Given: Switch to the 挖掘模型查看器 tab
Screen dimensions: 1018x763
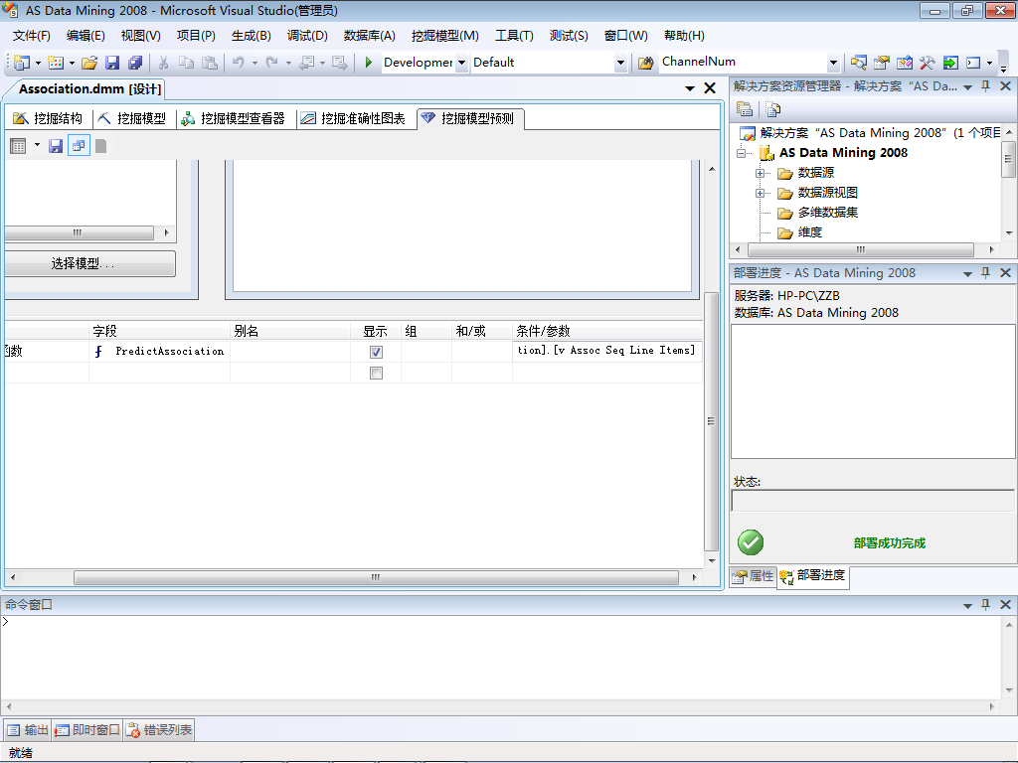Looking at the screenshot, I should coord(234,118).
